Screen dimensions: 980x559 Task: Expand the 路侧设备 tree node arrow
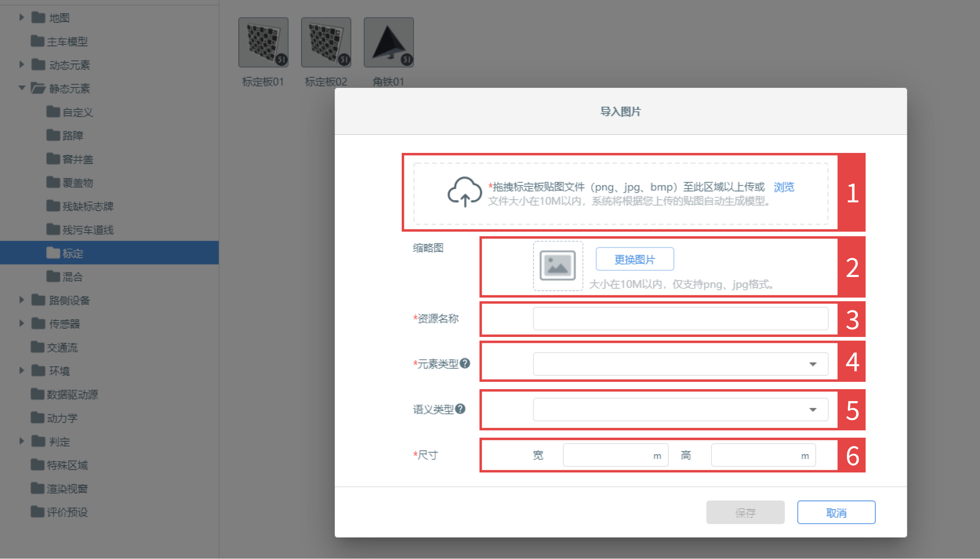[22, 300]
